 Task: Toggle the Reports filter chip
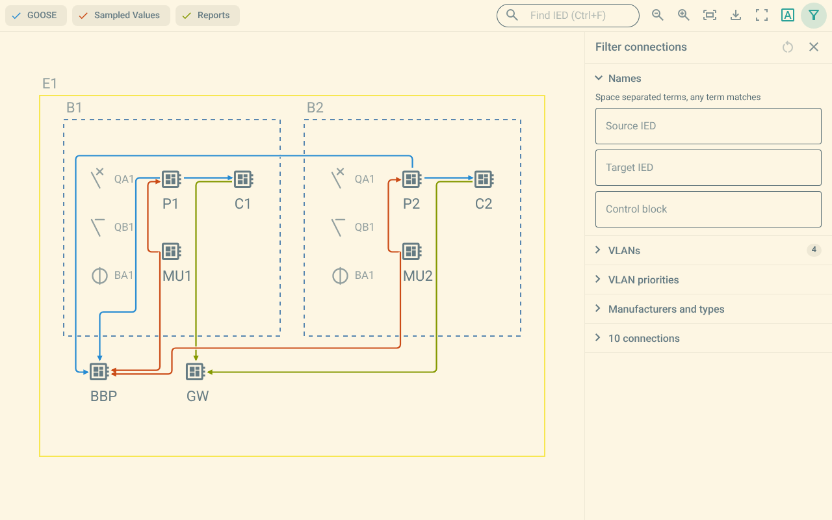pos(207,16)
